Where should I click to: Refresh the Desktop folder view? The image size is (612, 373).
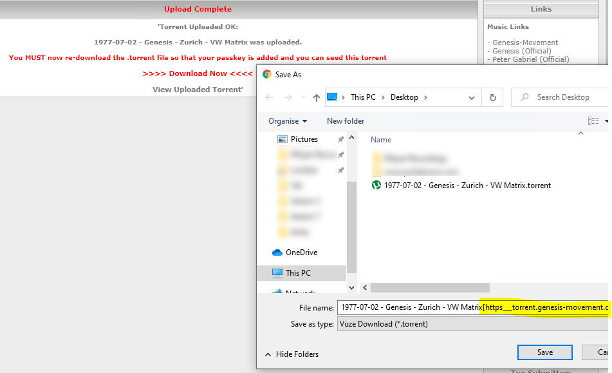coord(492,98)
